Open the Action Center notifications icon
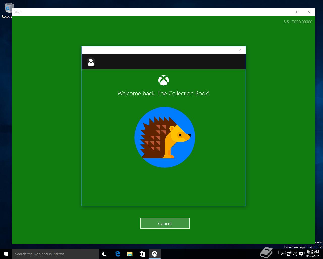The height and width of the screenshot is (259, 323). [x=301, y=254]
